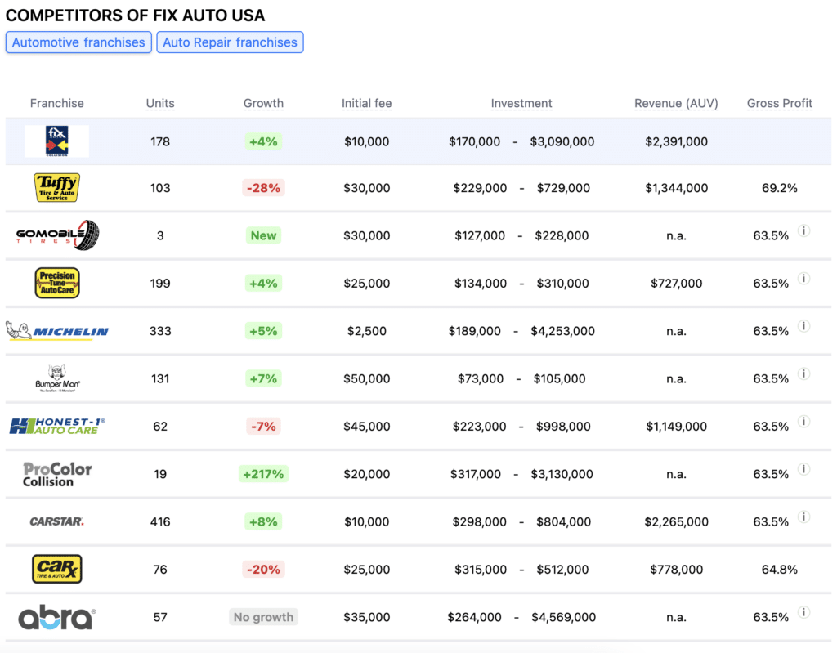Select the $4,253,000 investment value

click(x=562, y=331)
